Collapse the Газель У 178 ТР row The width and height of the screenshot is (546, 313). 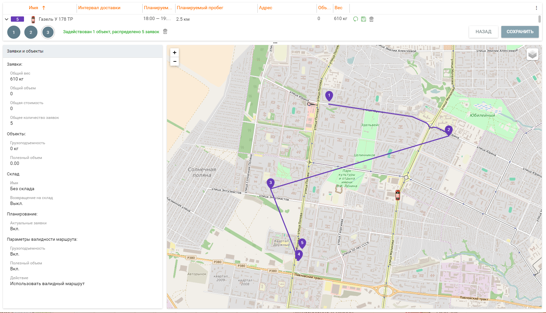tap(7, 19)
